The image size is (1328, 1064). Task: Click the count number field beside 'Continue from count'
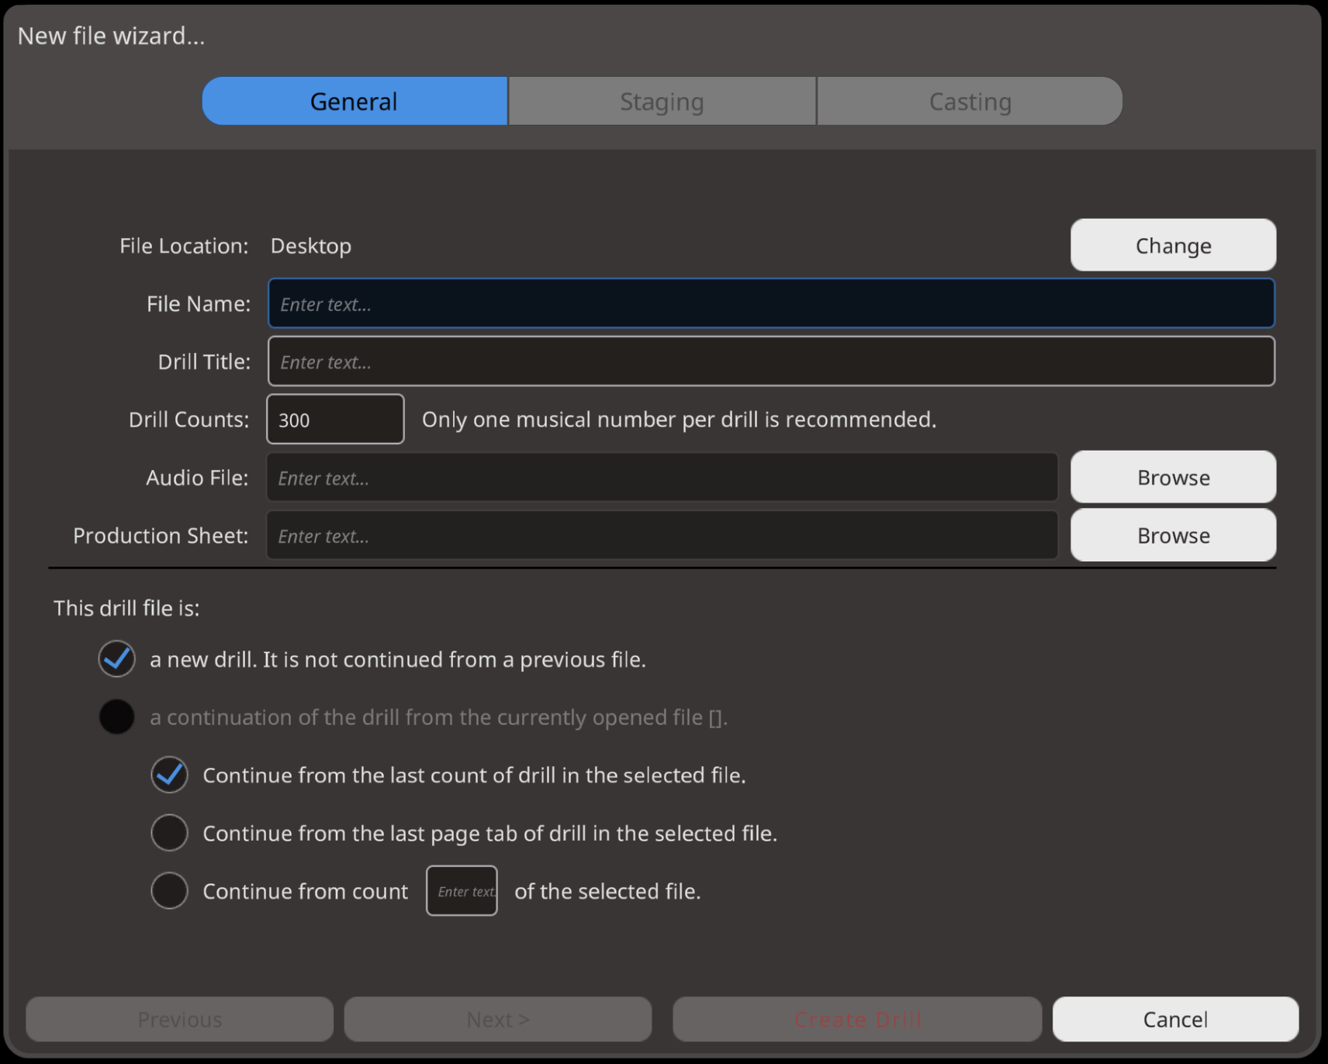pos(462,891)
